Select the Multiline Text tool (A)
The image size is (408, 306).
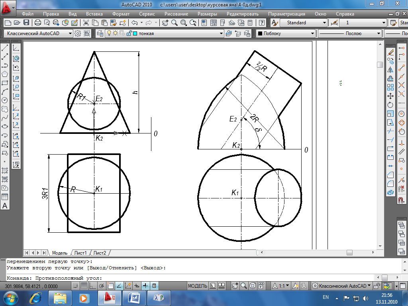(x=5, y=206)
